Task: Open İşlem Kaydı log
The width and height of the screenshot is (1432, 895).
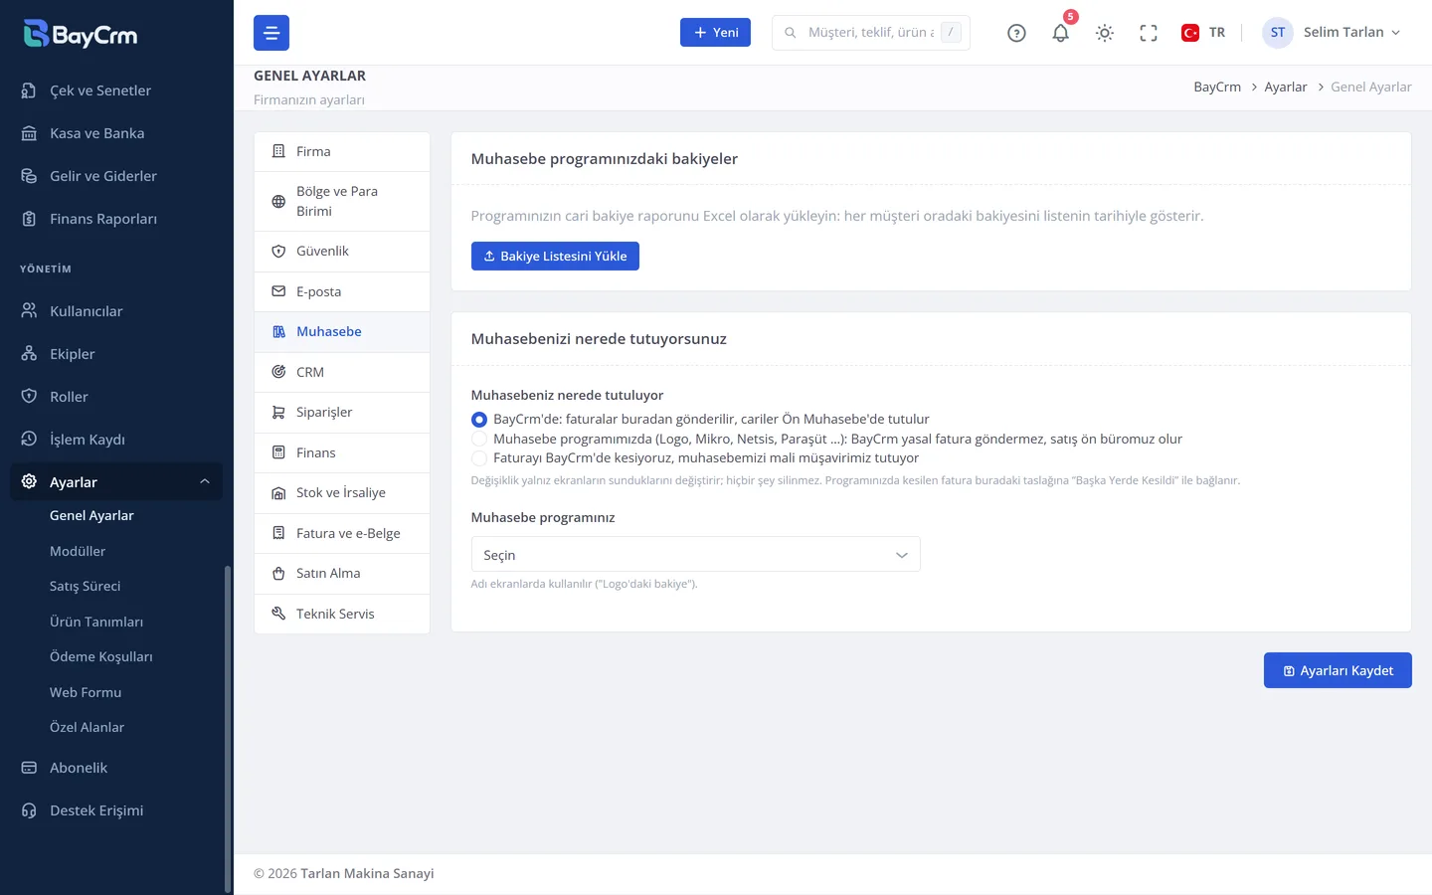Action: coord(116,440)
